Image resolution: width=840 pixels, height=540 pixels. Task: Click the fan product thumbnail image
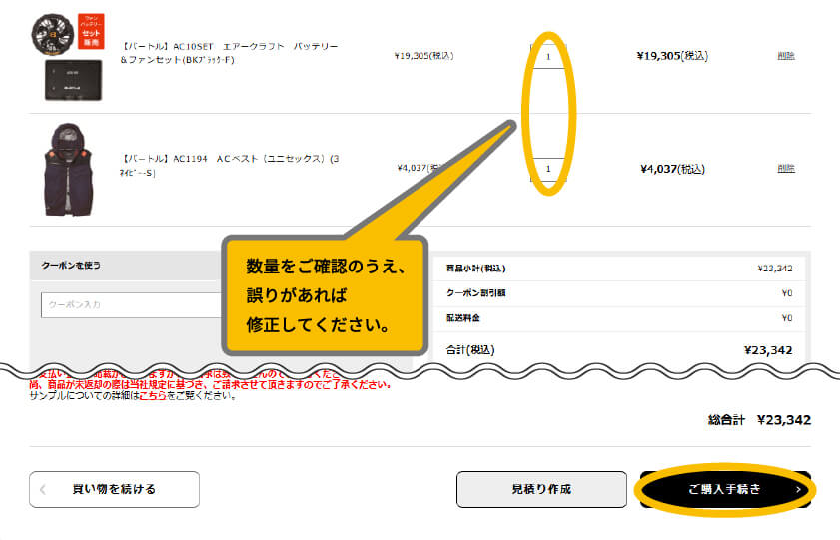click(x=53, y=32)
